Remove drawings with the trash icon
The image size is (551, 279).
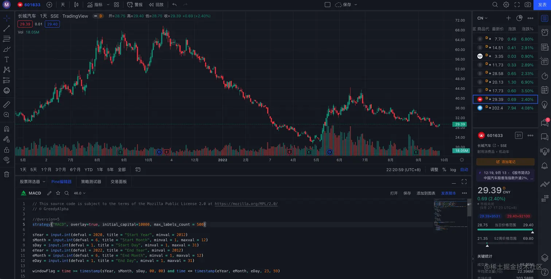coord(7,174)
